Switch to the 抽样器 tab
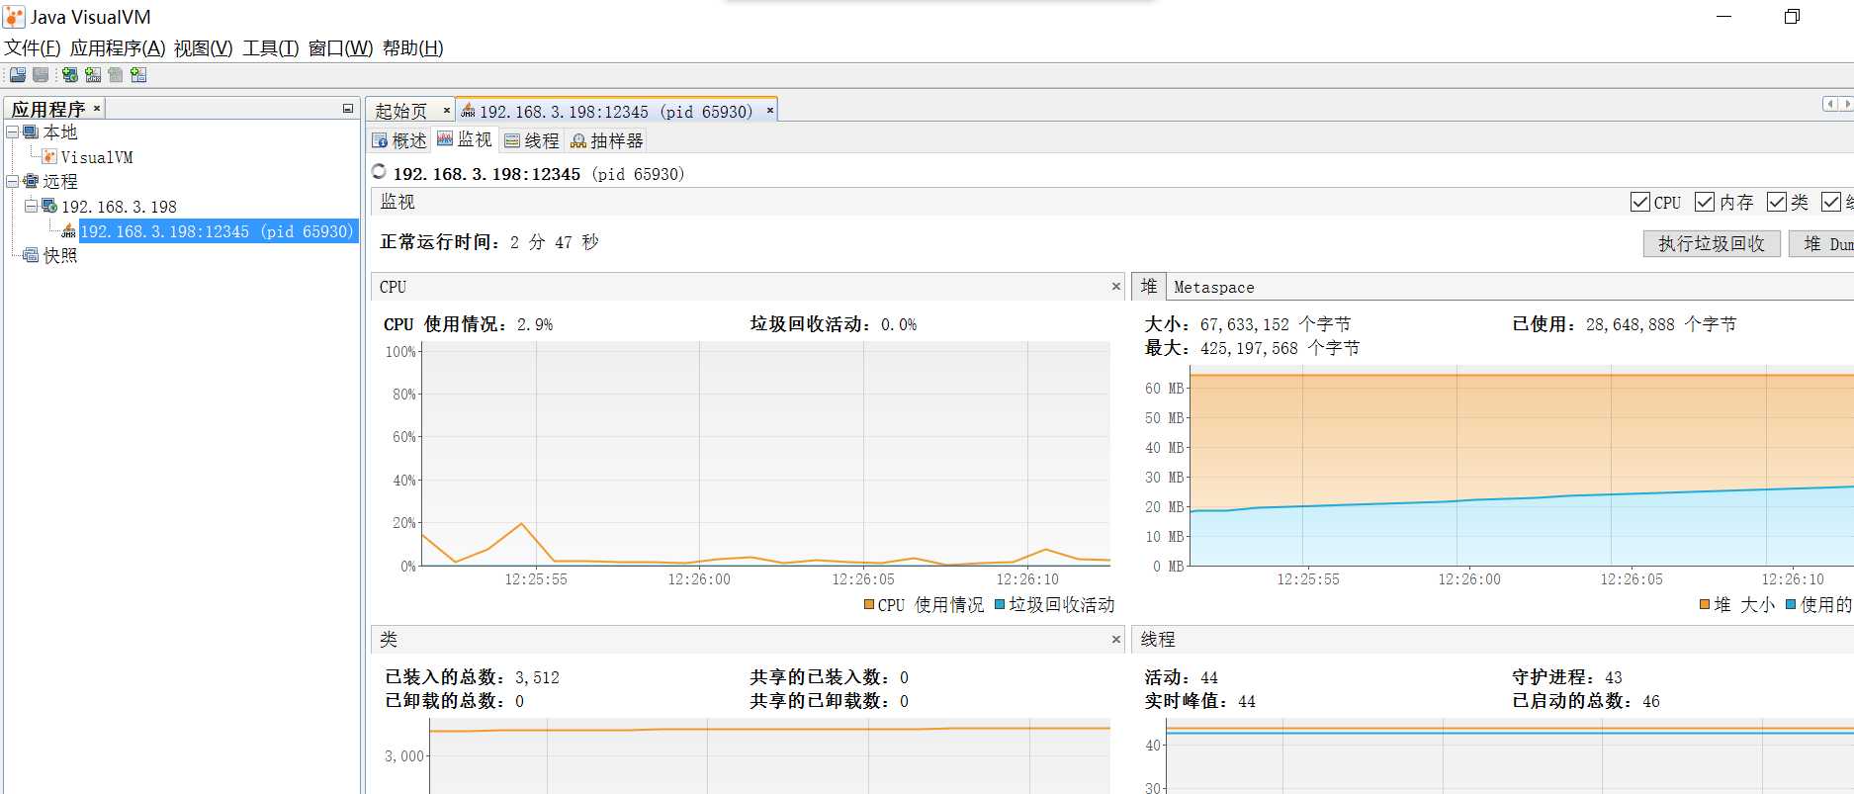1854x794 pixels. (607, 140)
